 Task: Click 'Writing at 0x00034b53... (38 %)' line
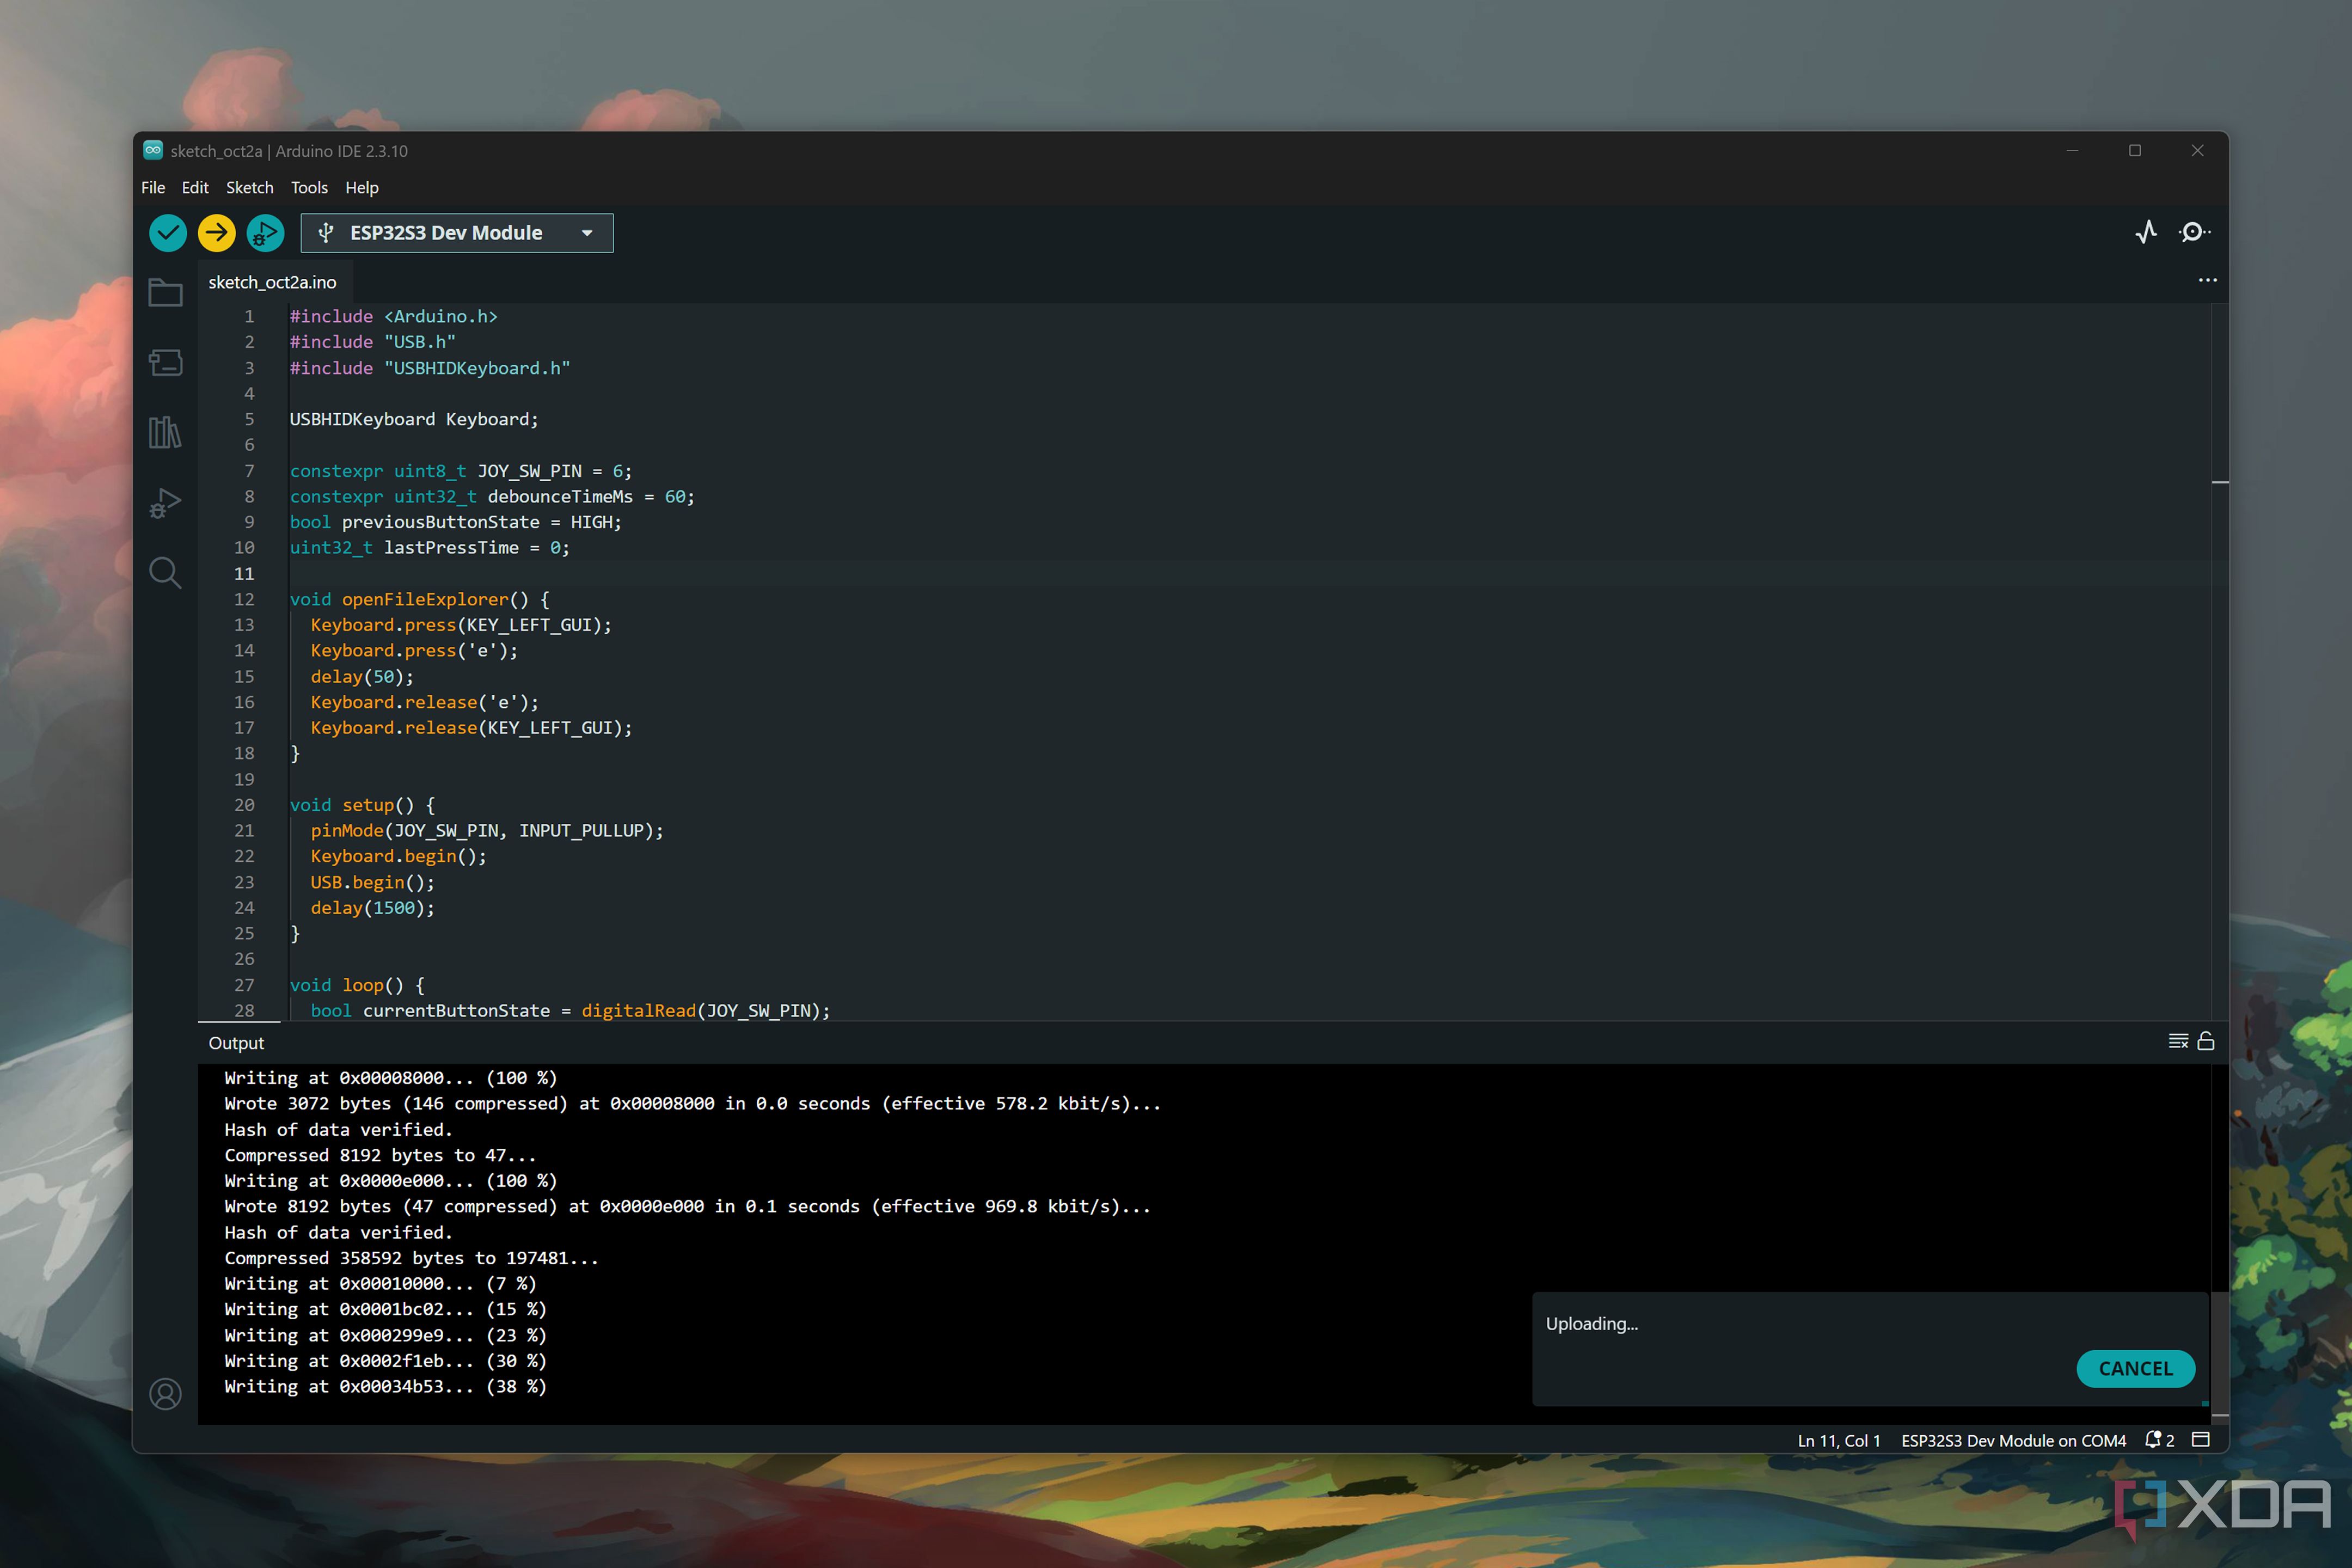pyautogui.click(x=385, y=1386)
